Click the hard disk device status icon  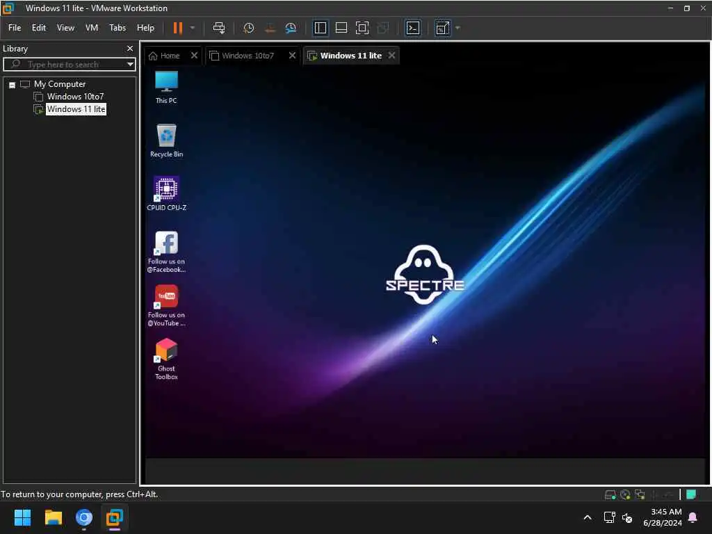(x=610, y=494)
